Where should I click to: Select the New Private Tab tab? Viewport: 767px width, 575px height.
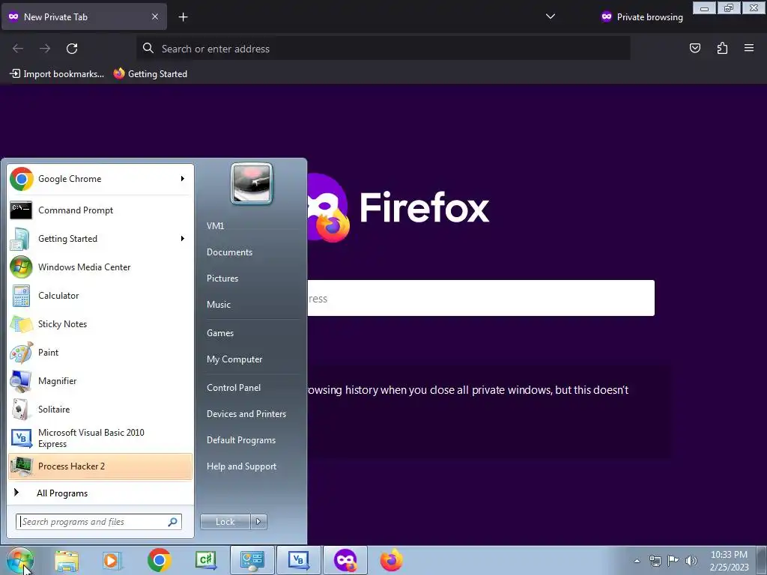(84, 16)
